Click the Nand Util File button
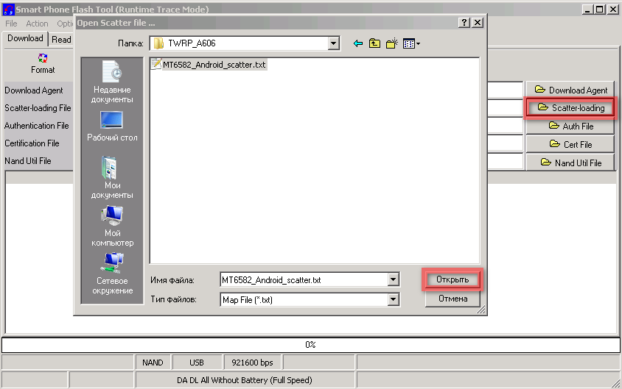This screenshot has height=389, width=622. (x=570, y=163)
